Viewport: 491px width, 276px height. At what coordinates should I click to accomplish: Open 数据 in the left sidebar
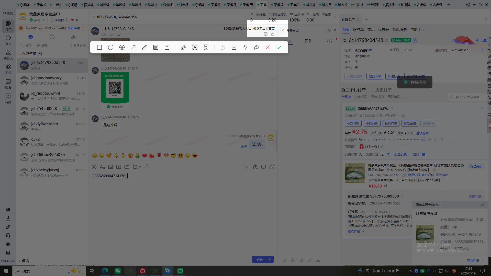coord(8,84)
